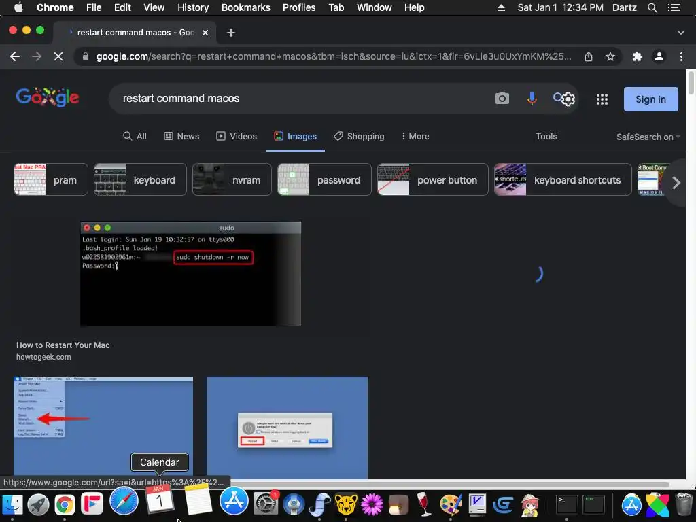Open the Window menu

point(375,7)
